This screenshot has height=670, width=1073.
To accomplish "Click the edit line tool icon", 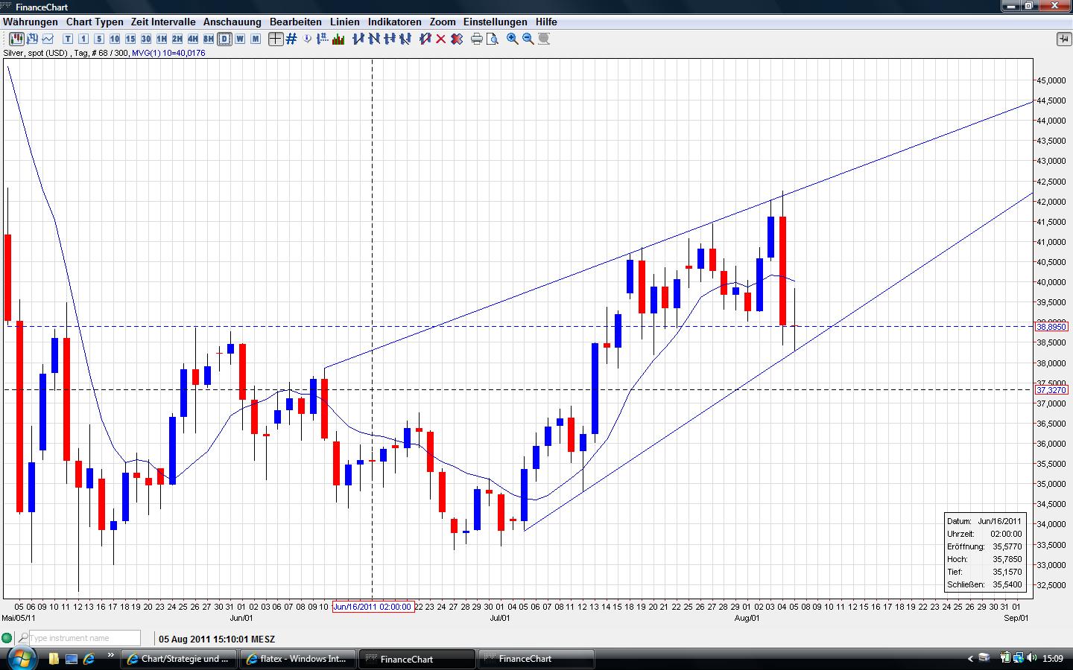I will pyautogui.click(x=425, y=39).
